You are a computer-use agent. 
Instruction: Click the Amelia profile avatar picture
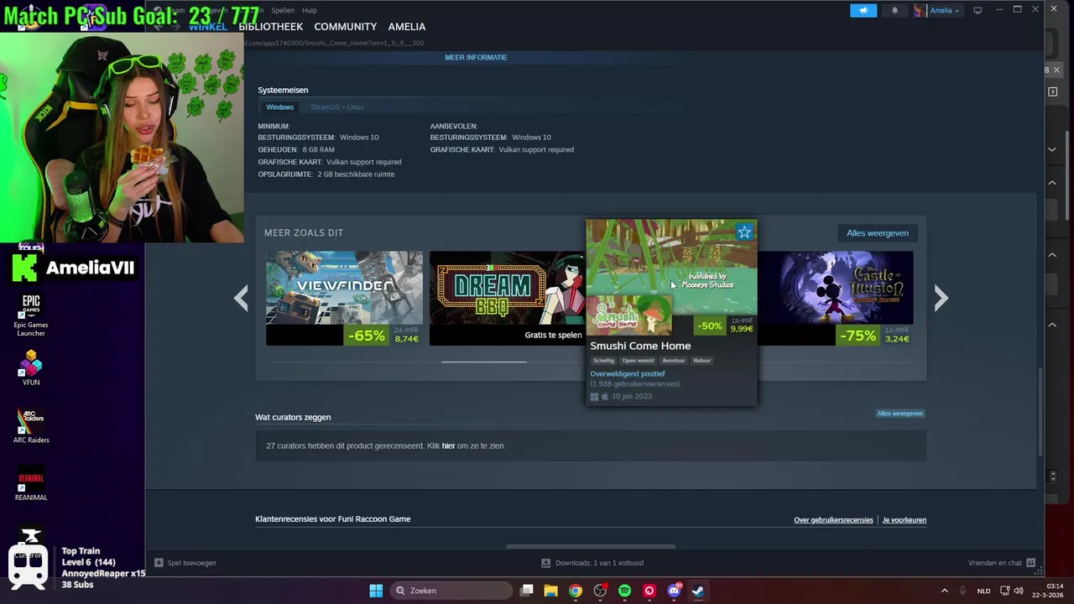click(x=920, y=10)
